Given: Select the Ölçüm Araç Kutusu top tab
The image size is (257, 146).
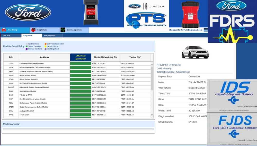Looking at the screenshot, I should click(x=74, y=30).
